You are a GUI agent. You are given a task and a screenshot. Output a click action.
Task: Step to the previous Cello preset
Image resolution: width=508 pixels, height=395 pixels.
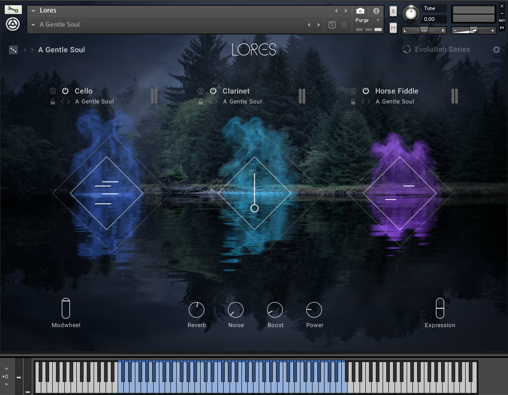click(x=62, y=102)
